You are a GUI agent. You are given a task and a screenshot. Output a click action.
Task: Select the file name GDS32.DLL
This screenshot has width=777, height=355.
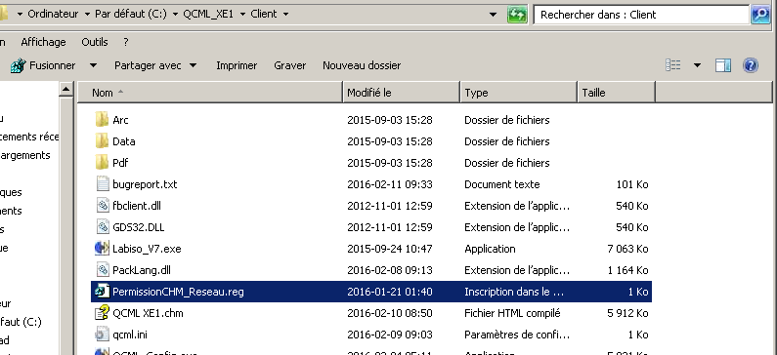click(x=138, y=227)
